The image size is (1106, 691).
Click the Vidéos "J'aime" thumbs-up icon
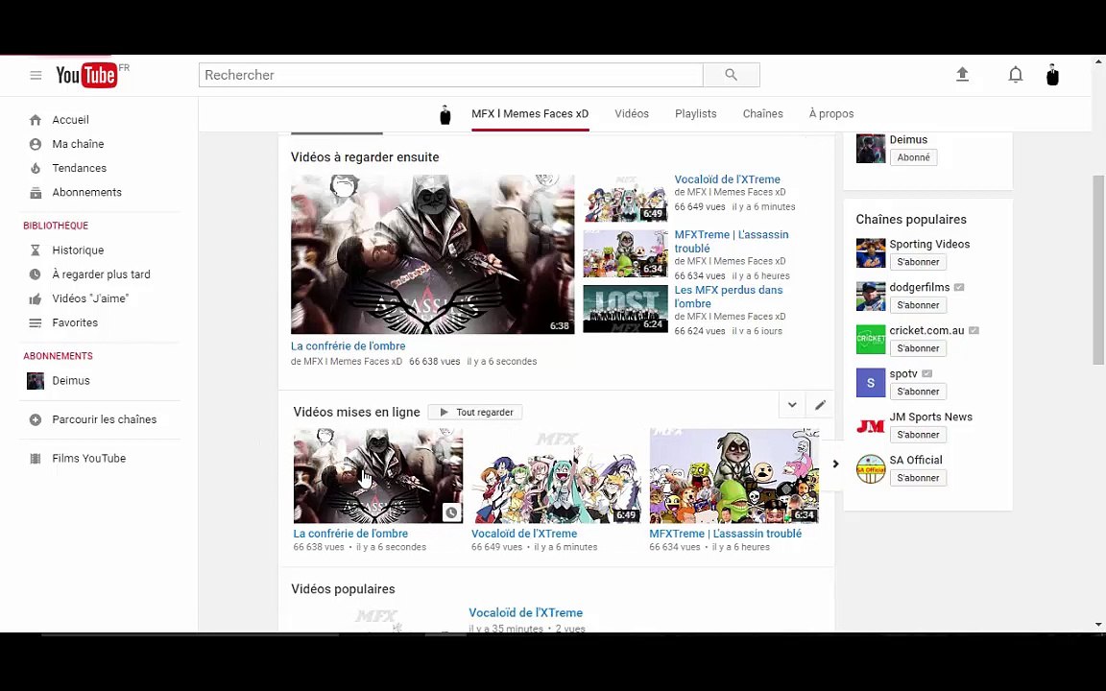tap(36, 299)
